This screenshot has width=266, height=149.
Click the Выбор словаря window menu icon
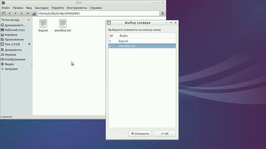[x=109, y=23]
